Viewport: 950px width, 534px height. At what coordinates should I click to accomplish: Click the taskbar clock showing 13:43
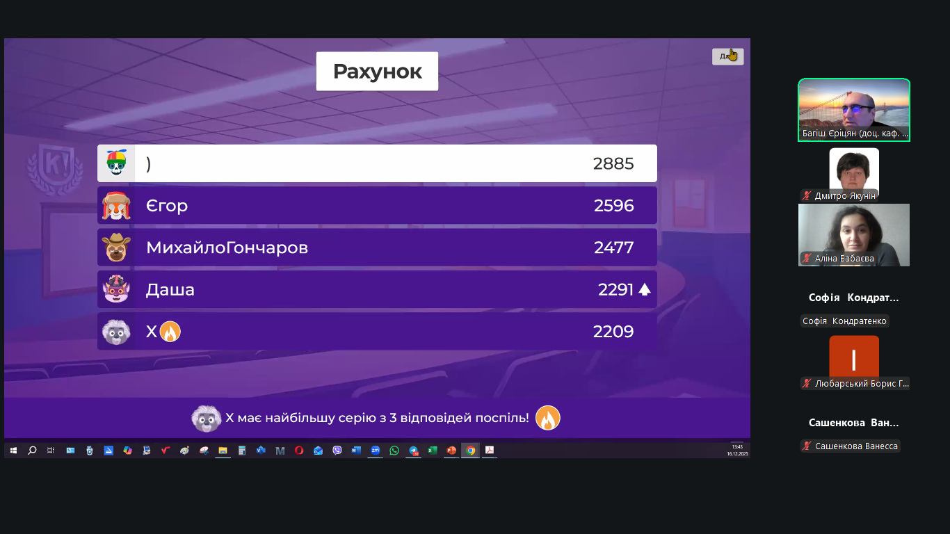[x=737, y=447]
